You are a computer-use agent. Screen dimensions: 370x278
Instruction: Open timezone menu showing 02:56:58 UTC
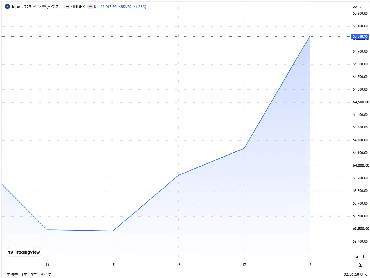pyautogui.click(x=355, y=274)
